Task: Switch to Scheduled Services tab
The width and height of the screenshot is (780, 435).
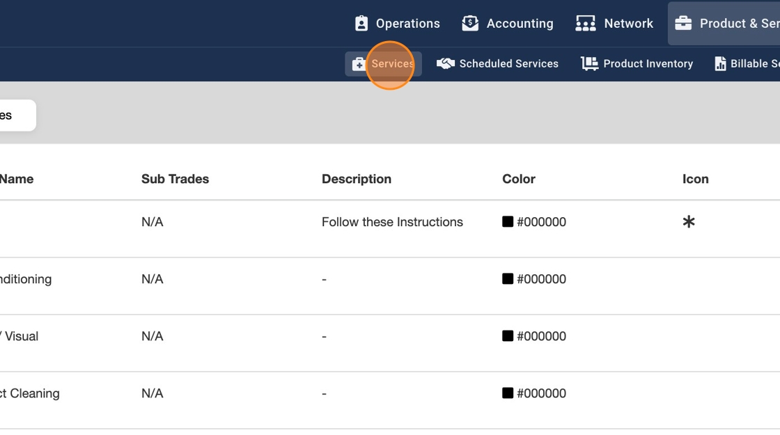Action: tap(508, 64)
